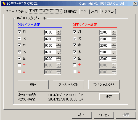Increase OFF time for 木 with up arrow

(x=114, y=51)
